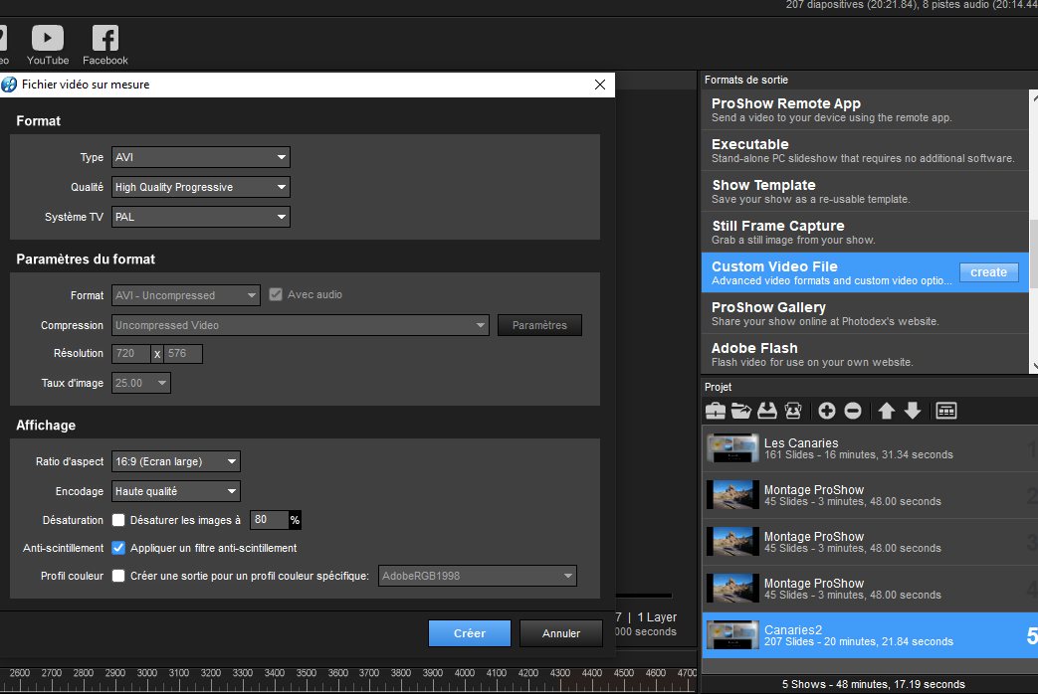1038x694 pixels.
Task: Select ProShow Remote App output format
Action: [x=865, y=109]
